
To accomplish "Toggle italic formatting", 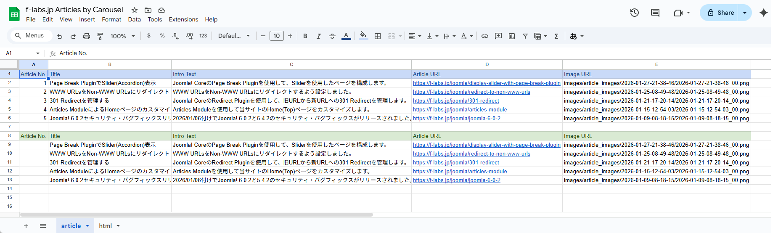I will click(x=318, y=36).
